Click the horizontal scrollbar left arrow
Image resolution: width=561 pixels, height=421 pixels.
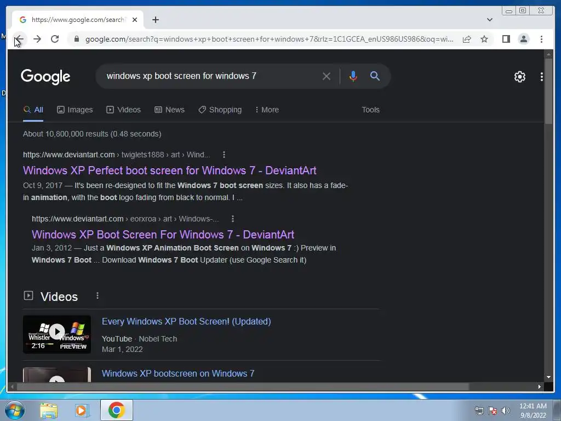coord(13,386)
